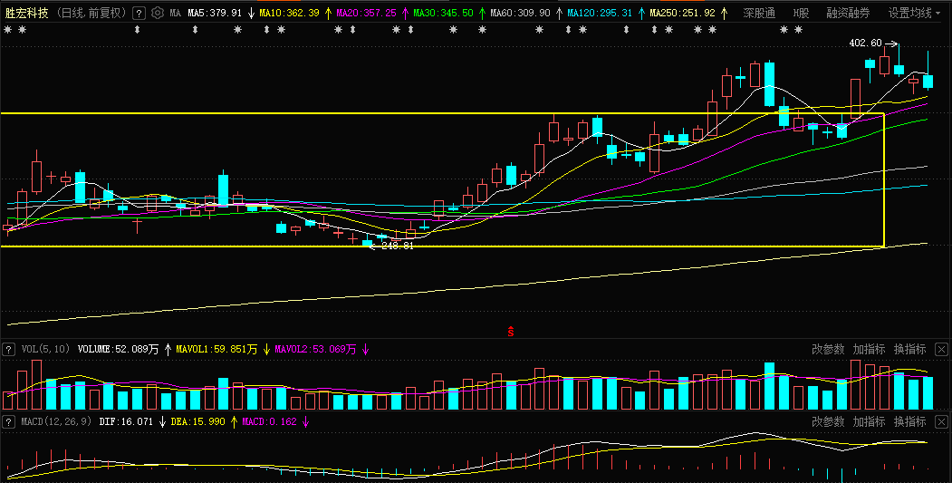Select the MA120:295.31 value
952x483 pixels.
[600, 13]
